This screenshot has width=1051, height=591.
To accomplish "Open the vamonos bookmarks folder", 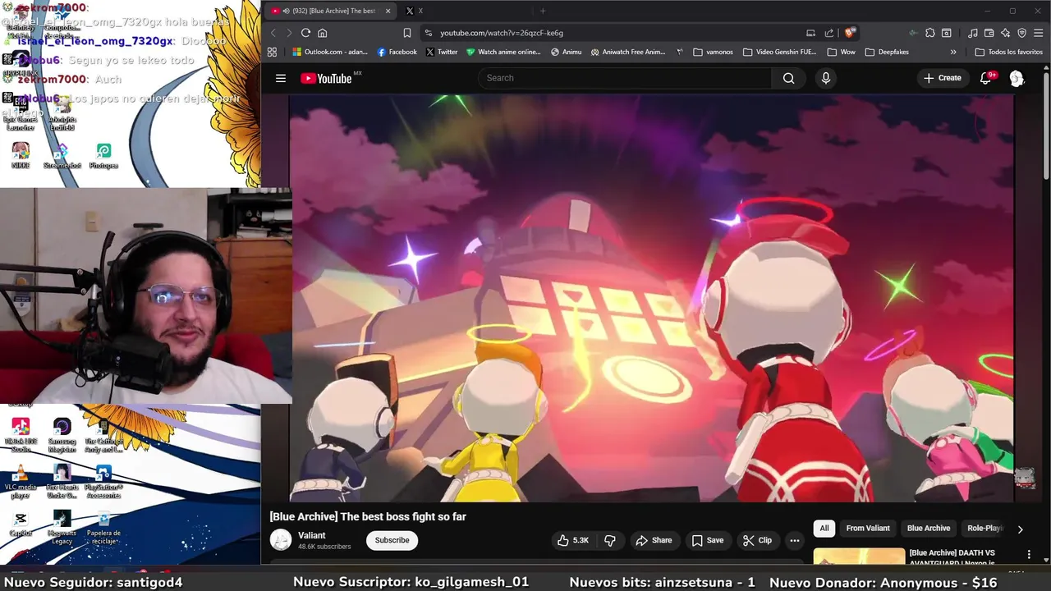I will click(x=713, y=52).
